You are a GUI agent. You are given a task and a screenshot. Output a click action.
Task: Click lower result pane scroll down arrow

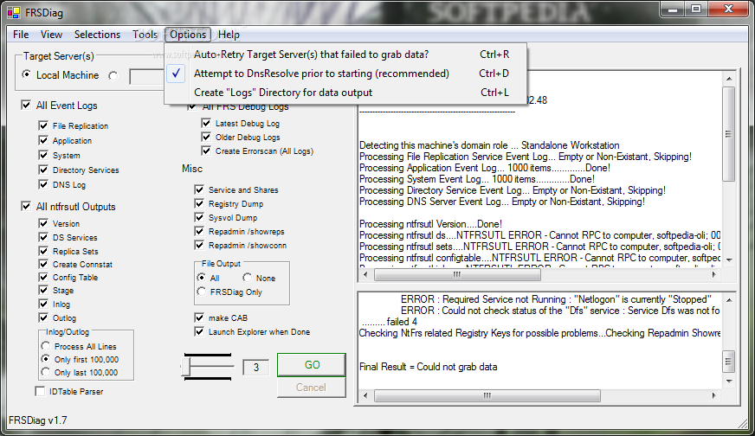[729, 381]
